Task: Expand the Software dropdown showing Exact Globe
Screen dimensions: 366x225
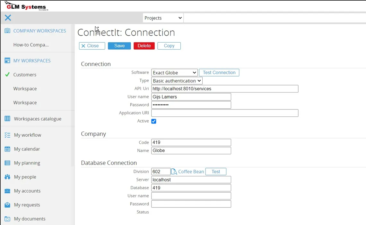Action: pos(174,73)
